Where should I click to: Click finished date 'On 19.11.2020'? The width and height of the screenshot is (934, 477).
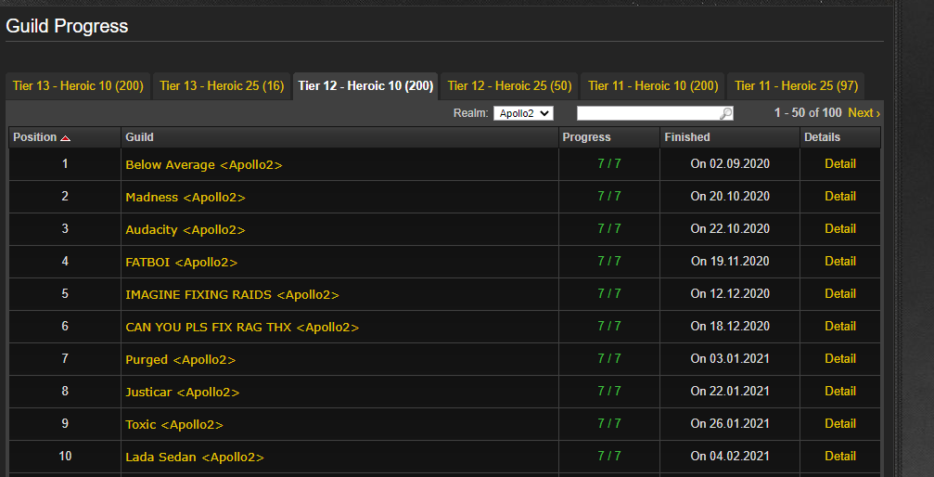coord(730,261)
